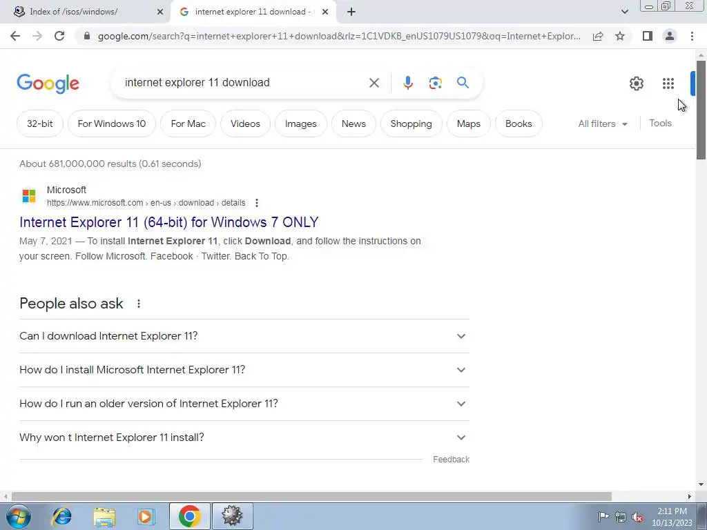
Task: Click the Feedback link
Action: click(452, 459)
